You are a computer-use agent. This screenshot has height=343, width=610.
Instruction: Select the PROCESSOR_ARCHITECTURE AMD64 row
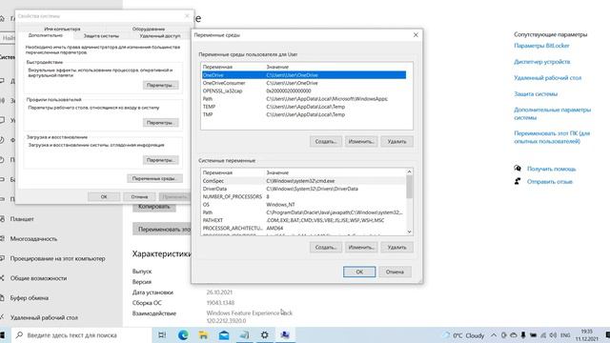click(303, 228)
